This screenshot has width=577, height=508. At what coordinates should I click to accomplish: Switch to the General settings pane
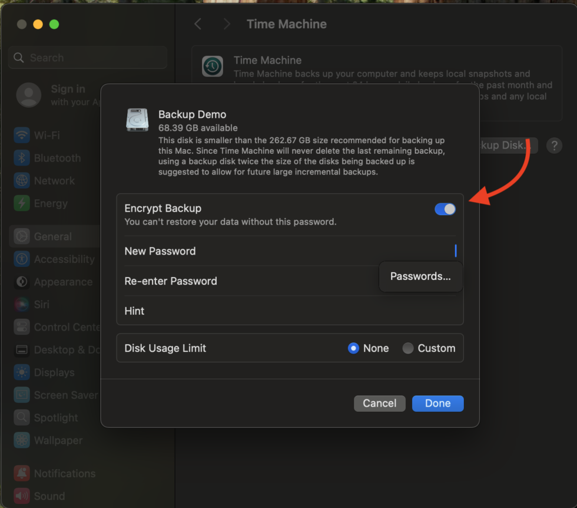click(22, 236)
